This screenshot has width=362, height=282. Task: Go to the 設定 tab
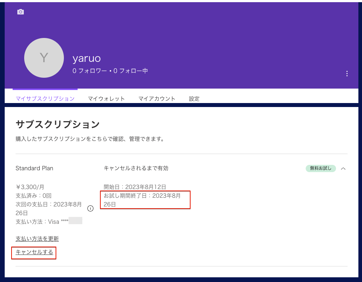(x=194, y=99)
